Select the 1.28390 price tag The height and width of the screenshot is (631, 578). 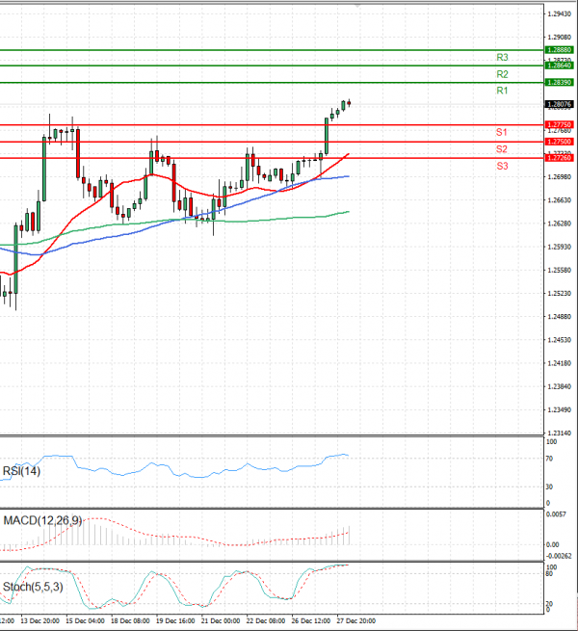pos(559,82)
